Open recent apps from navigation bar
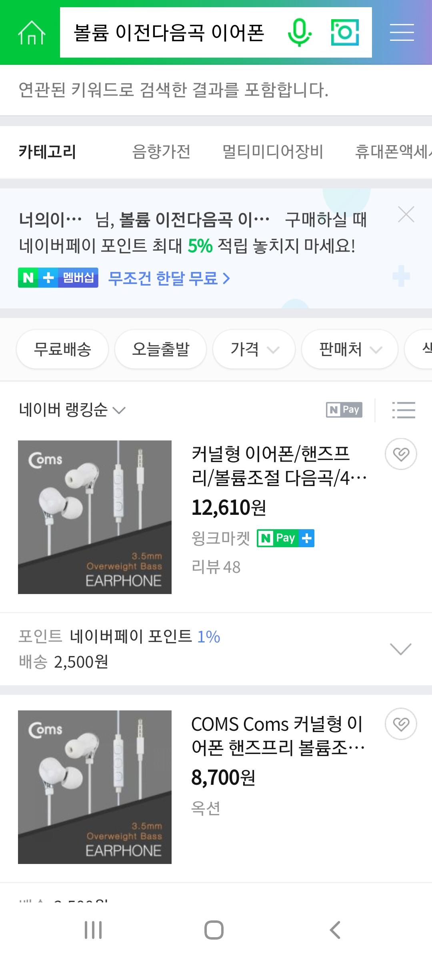This screenshot has height=960, width=432. coord(93,930)
